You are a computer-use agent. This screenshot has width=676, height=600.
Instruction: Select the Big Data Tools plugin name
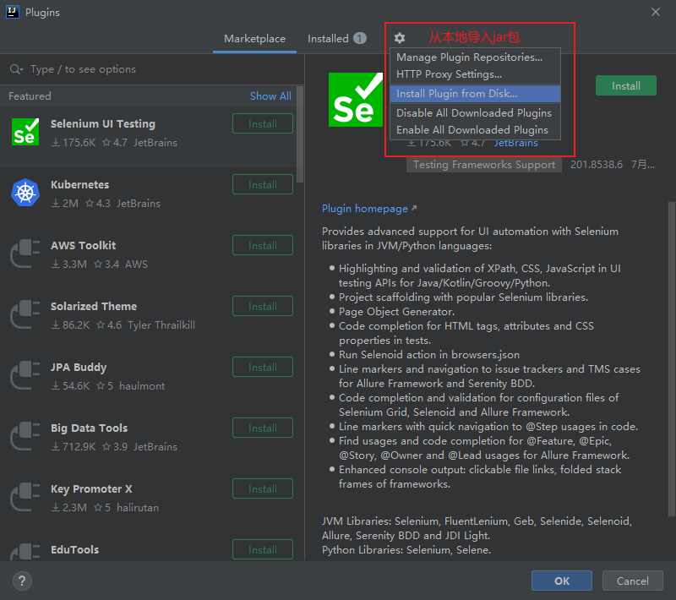(90, 428)
